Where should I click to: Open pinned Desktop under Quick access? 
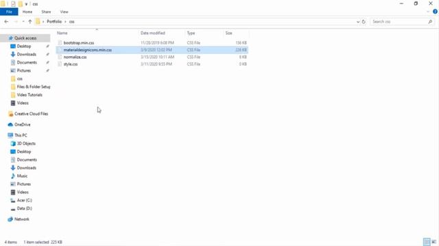click(24, 46)
